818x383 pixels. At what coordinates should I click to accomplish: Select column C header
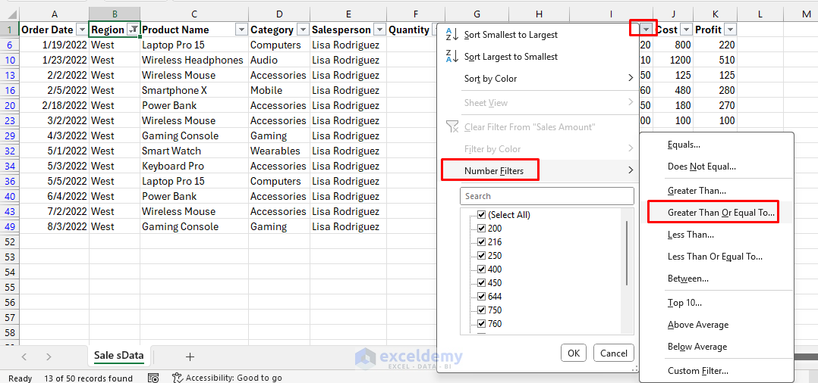pos(194,14)
